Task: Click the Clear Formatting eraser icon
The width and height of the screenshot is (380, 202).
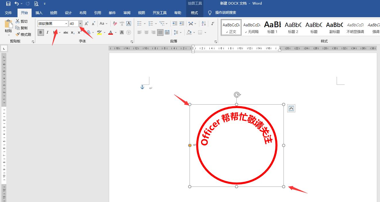Action: point(115,23)
